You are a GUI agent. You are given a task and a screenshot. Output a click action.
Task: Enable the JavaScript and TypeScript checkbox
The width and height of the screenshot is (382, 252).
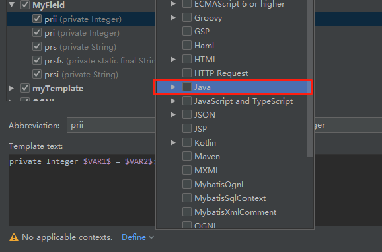click(187, 101)
